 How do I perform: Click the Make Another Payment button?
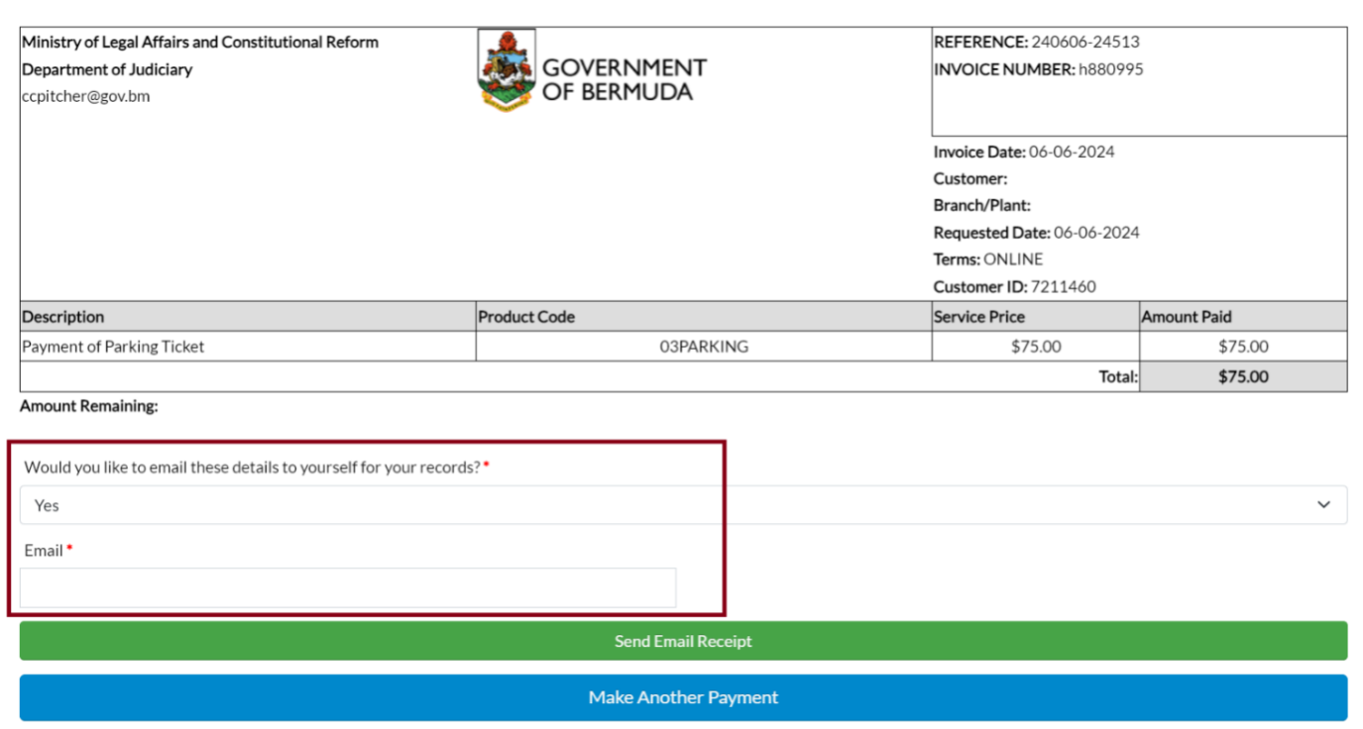click(683, 697)
